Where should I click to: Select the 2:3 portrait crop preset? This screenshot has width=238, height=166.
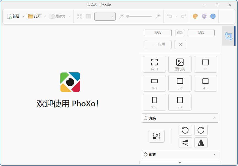pos(180,102)
